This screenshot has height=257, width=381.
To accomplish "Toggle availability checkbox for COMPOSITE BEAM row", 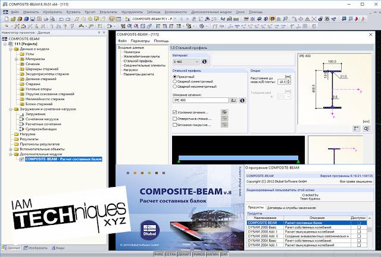I will pyautogui.click(x=359, y=223).
